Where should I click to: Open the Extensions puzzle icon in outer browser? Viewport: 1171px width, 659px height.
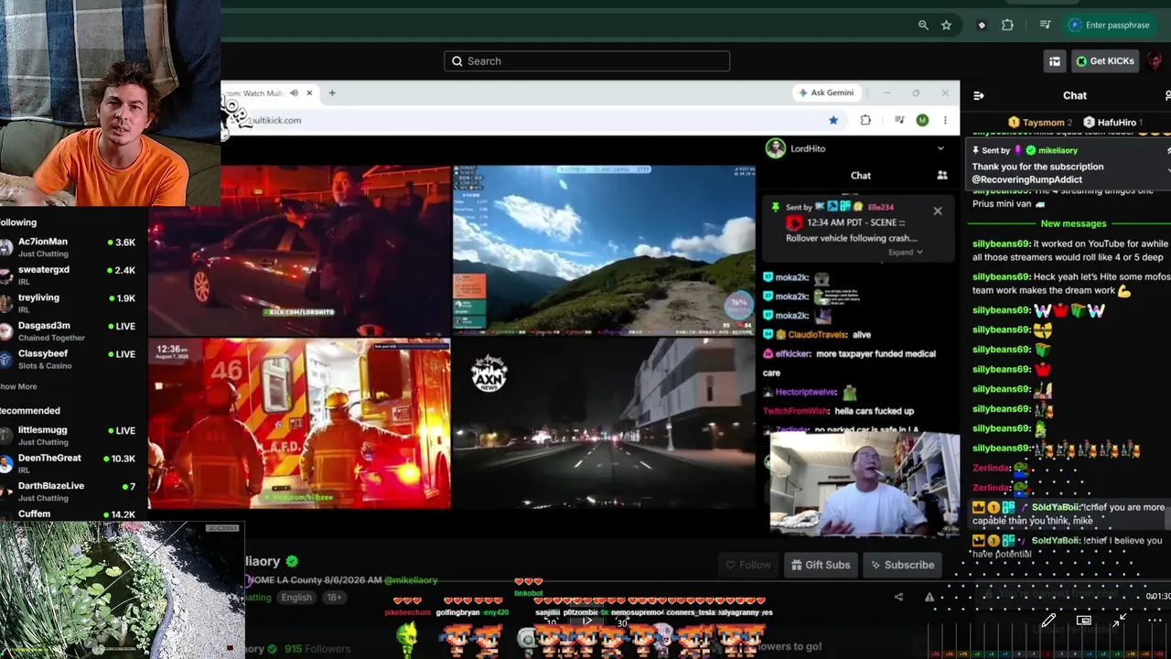pos(1007,26)
